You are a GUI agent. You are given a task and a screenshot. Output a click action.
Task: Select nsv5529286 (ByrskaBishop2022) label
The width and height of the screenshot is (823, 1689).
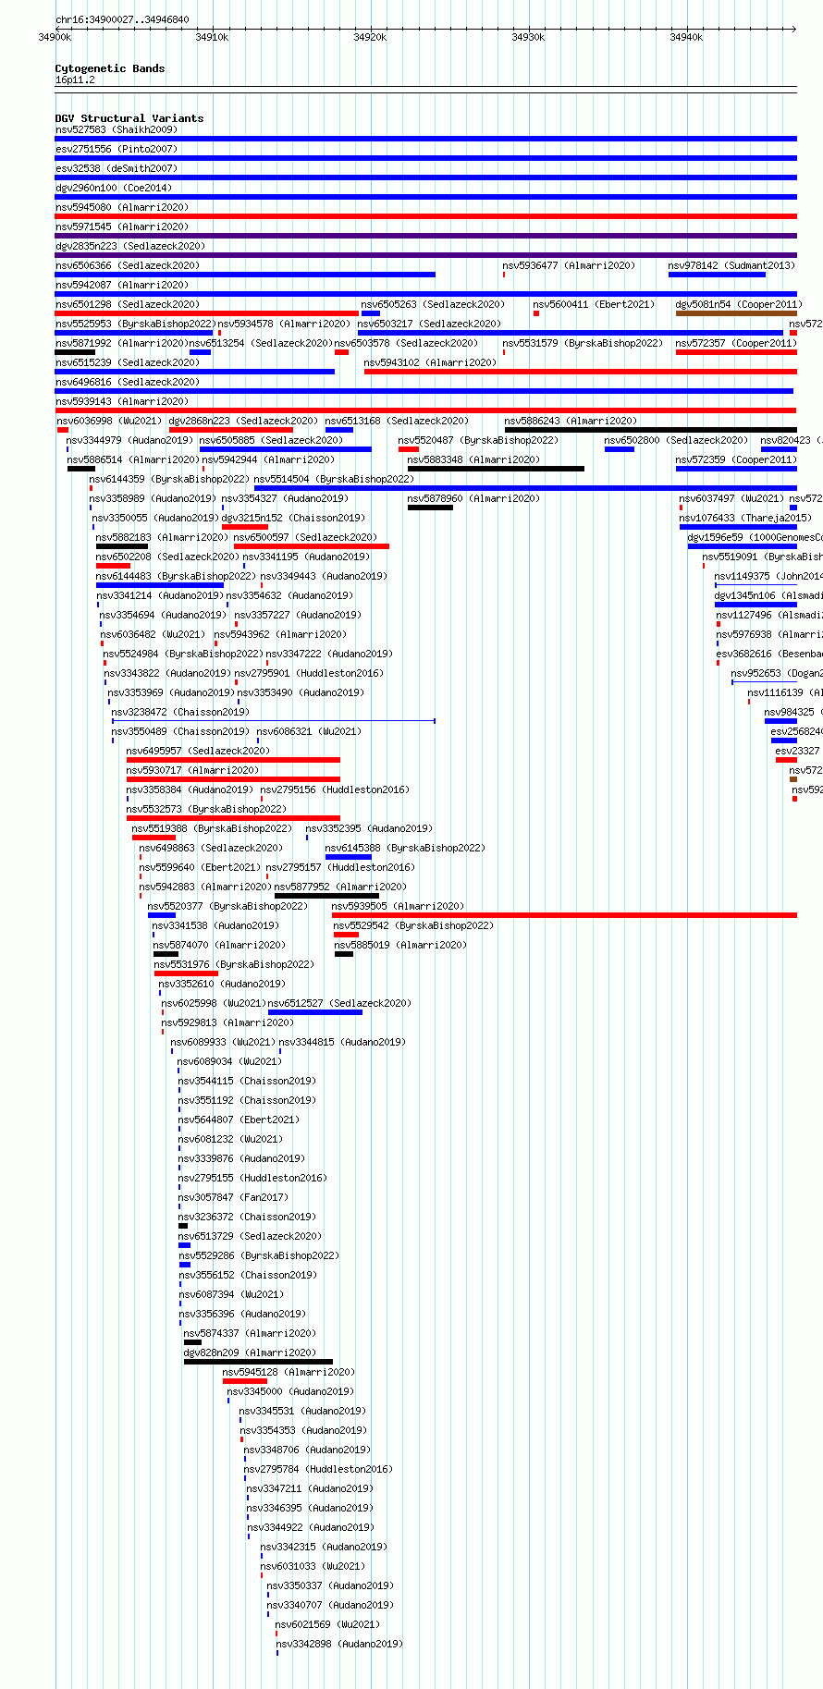pos(259,1255)
